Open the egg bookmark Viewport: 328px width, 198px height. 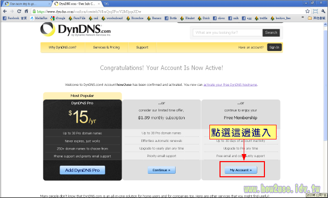click(247, 18)
